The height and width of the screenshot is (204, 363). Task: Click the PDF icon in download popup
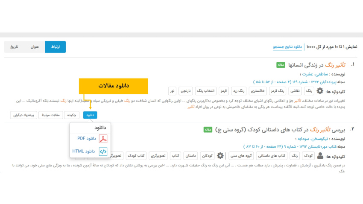pyautogui.click(x=103, y=139)
